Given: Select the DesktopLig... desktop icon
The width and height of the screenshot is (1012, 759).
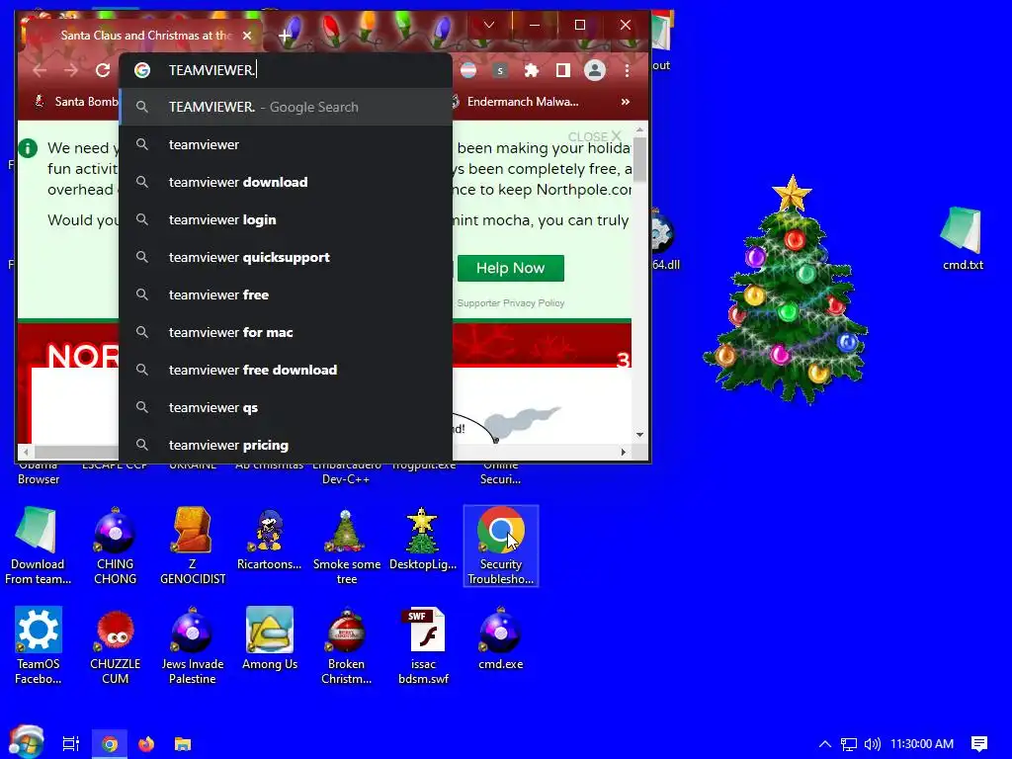Looking at the screenshot, I should [x=423, y=540].
